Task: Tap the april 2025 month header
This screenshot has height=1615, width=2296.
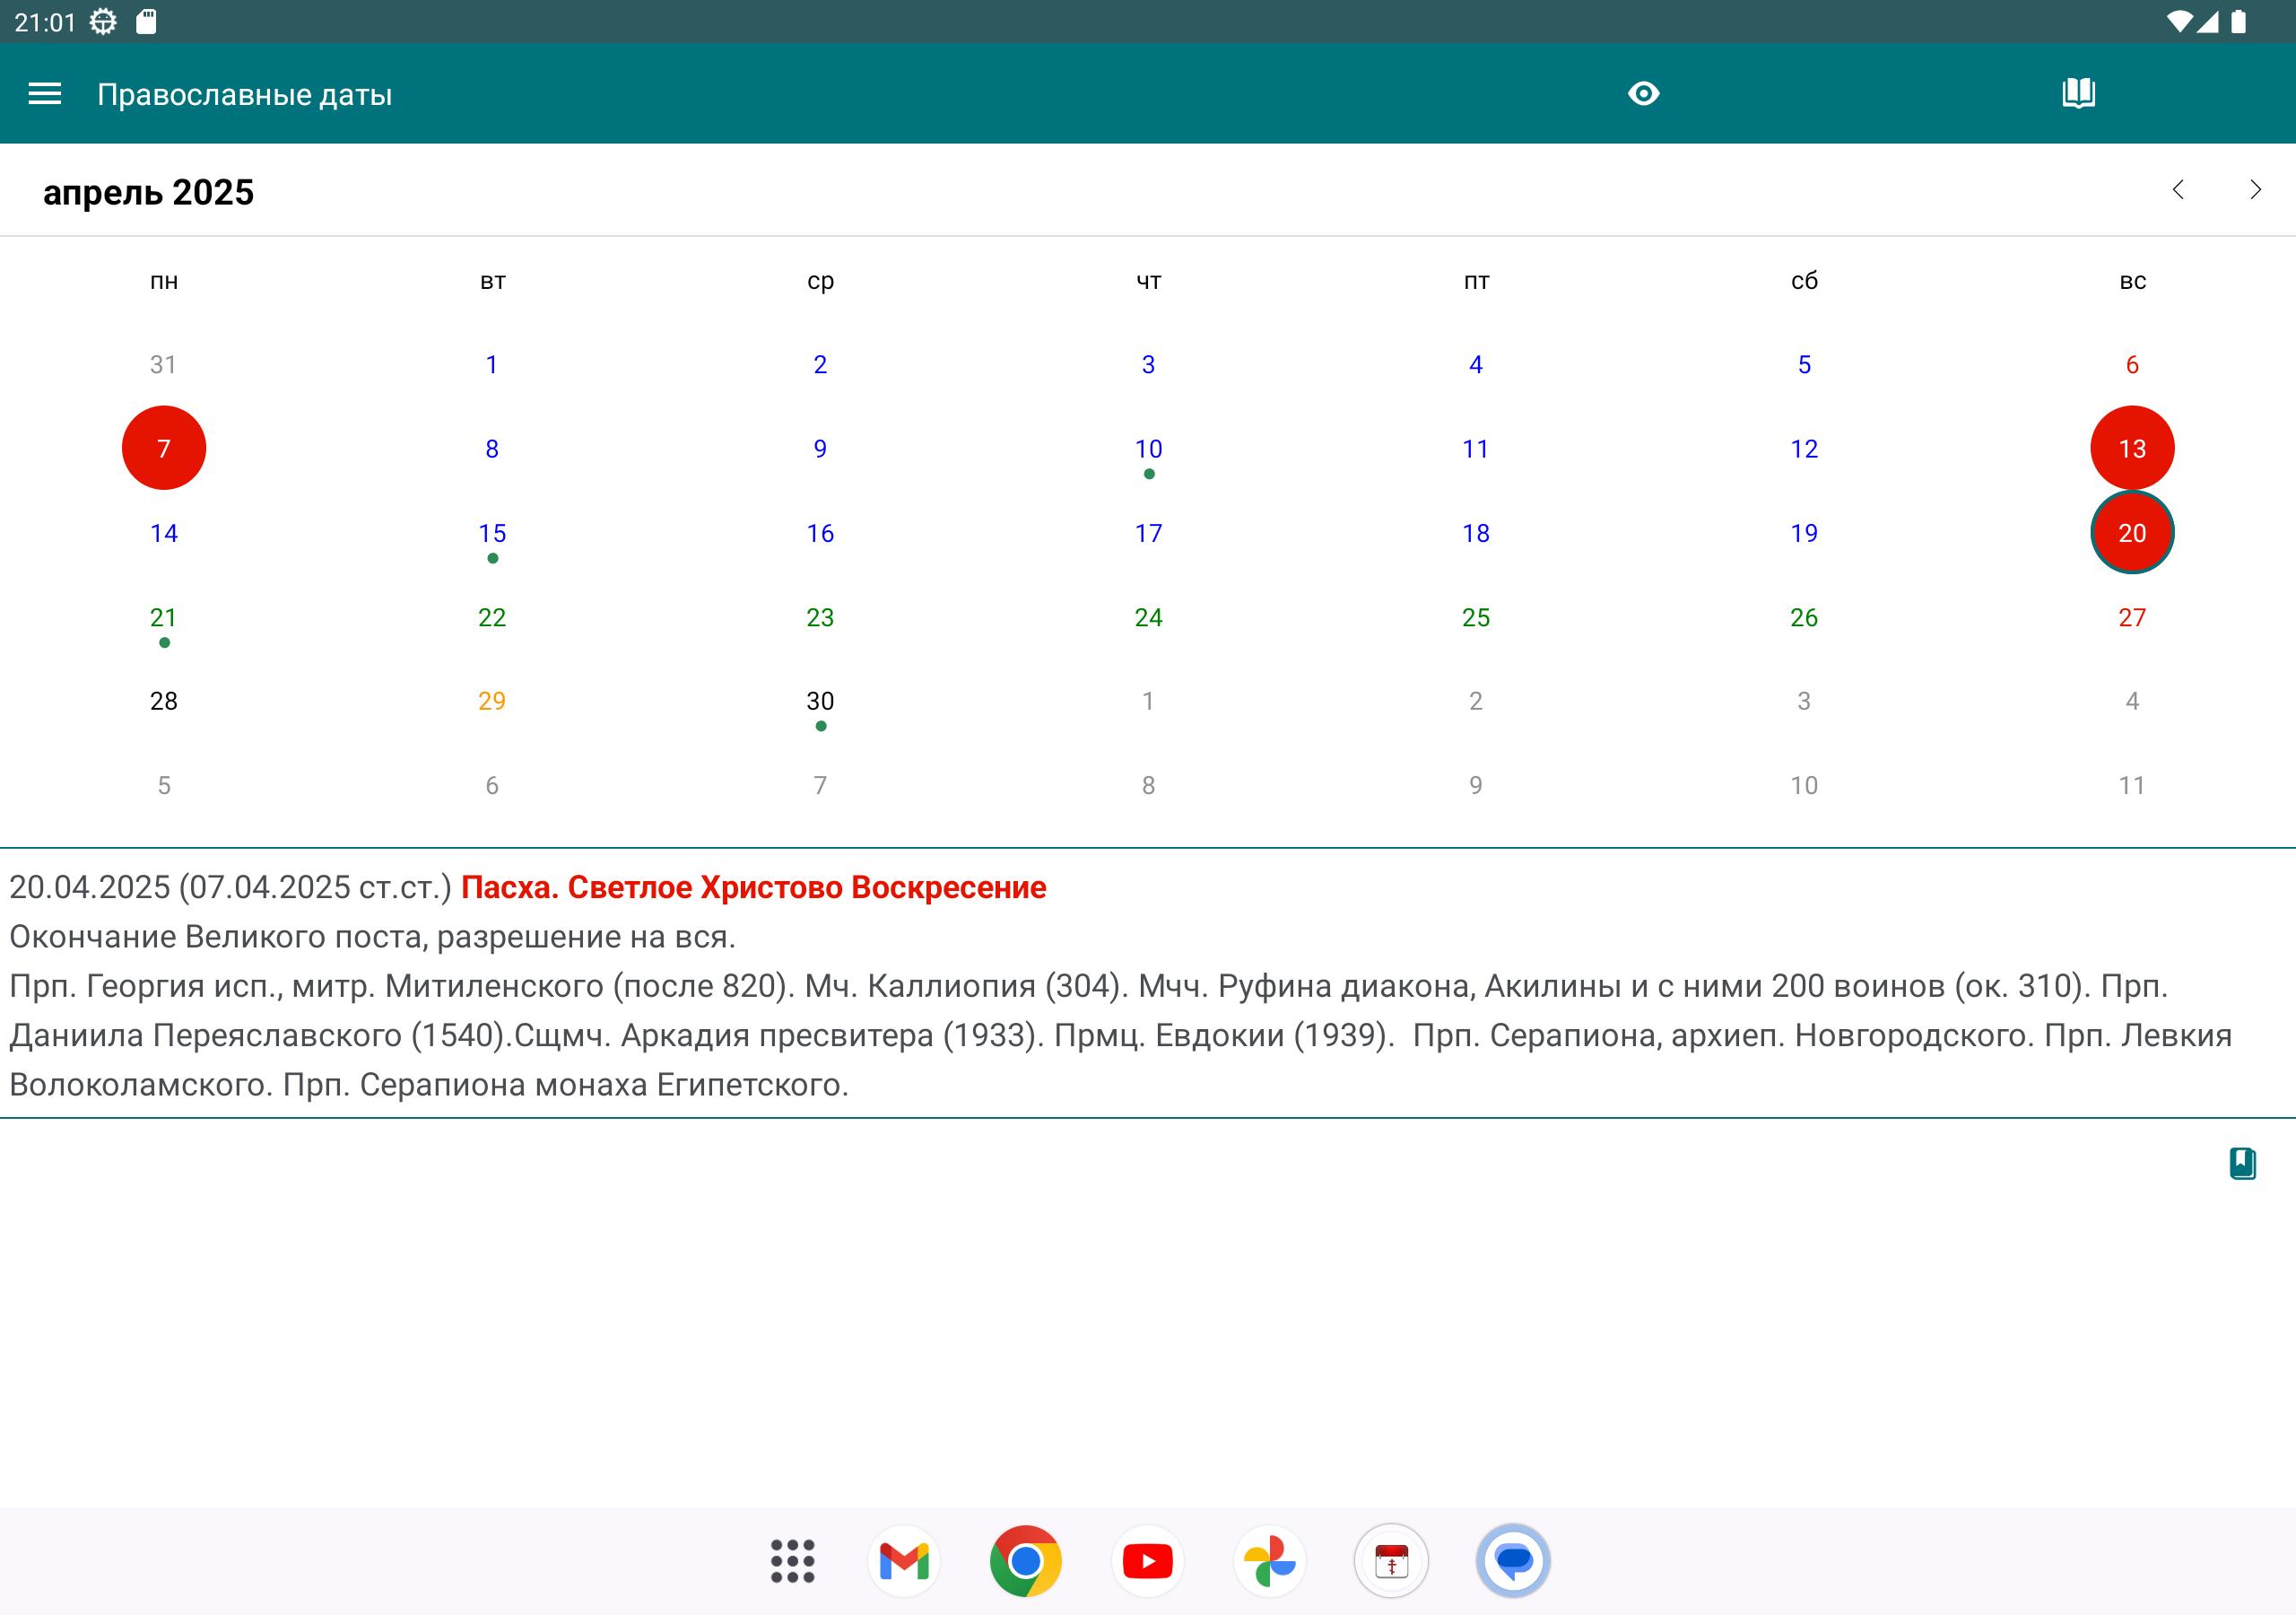Action: pyautogui.click(x=149, y=192)
